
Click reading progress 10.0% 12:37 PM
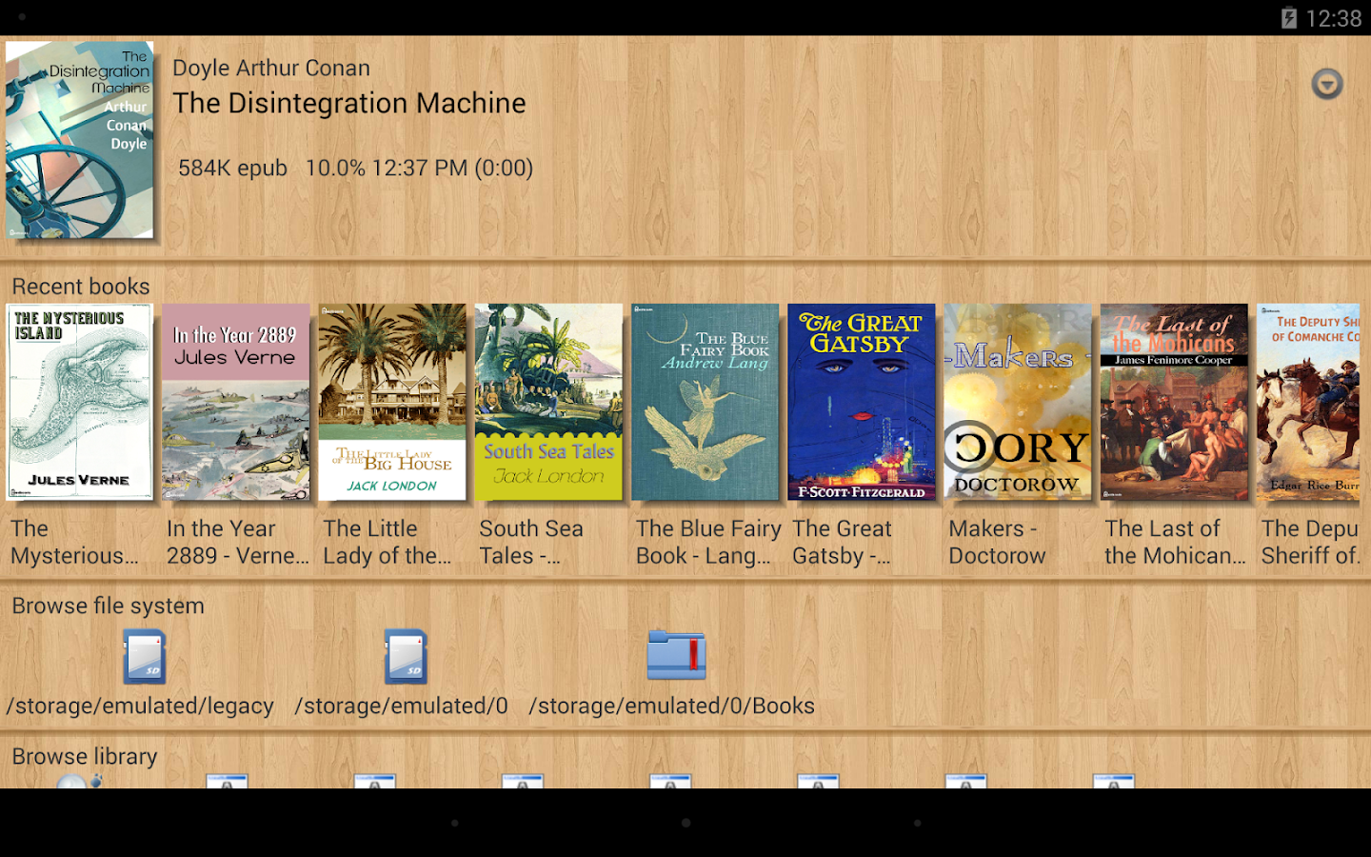[419, 168]
